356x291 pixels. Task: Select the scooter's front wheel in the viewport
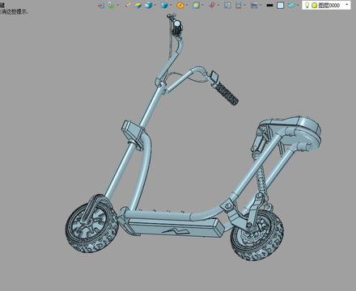(91, 224)
